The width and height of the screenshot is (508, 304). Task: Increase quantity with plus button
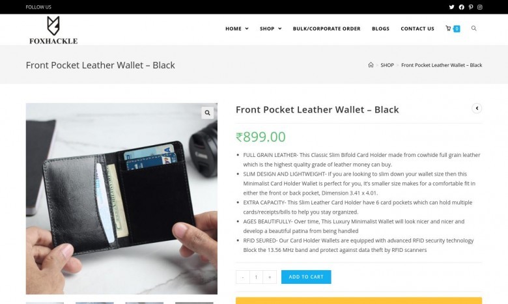(x=270, y=277)
